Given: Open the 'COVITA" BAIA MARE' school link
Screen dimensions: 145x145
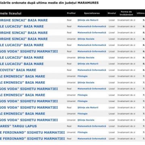Looking at the screenshot, I should click(x=18, y=70).
